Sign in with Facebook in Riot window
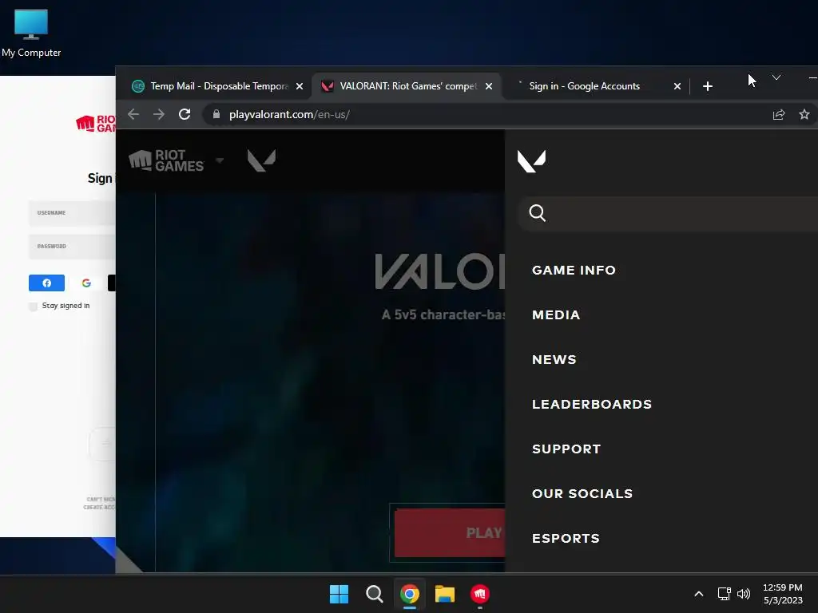Viewport: 818px width, 613px height. tap(46, 283)
